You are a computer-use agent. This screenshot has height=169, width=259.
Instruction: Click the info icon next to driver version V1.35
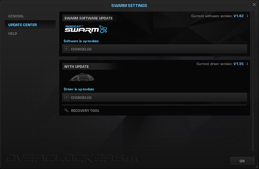(x=247, y=64)
